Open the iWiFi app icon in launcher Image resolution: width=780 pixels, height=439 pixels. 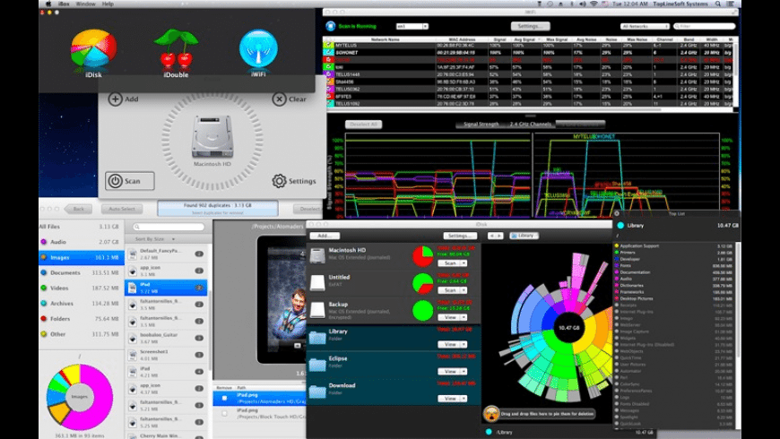[x=258, y=49]
